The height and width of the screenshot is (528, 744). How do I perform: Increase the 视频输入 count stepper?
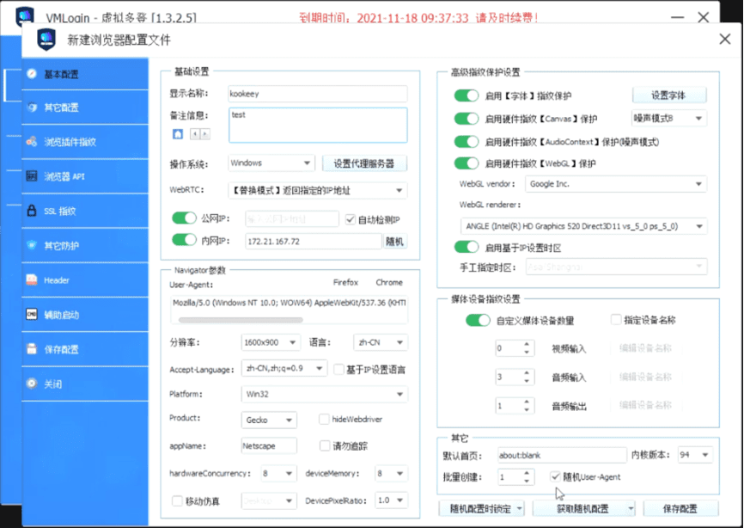(x=527, y=344)
